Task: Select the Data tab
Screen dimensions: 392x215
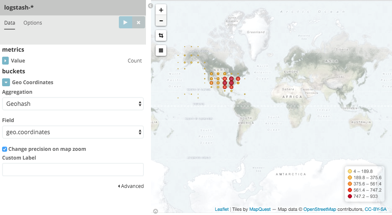Action: click(10, 23)
